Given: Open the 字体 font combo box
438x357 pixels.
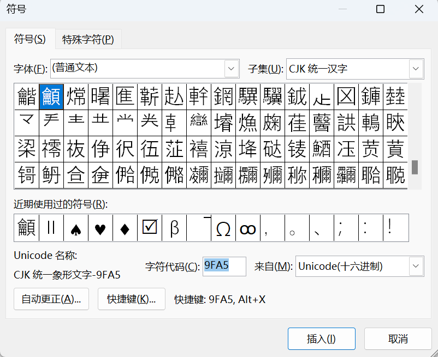Looking at the screenshot, I should 145,69.
